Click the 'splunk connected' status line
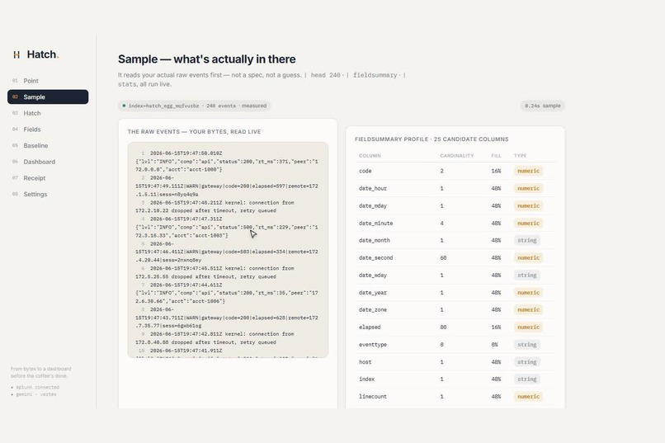The width and height of the screenshot is (665, 443). tap(35, 387)
